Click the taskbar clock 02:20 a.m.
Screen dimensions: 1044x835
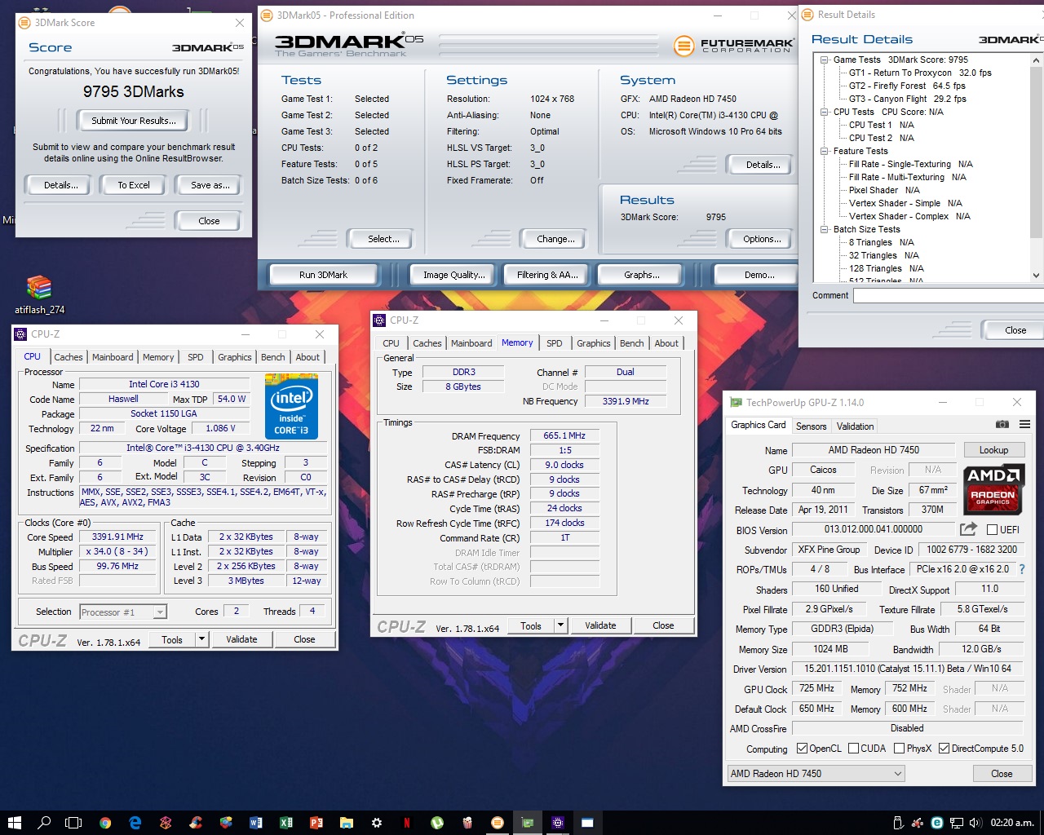click(x=1012, y=823)
